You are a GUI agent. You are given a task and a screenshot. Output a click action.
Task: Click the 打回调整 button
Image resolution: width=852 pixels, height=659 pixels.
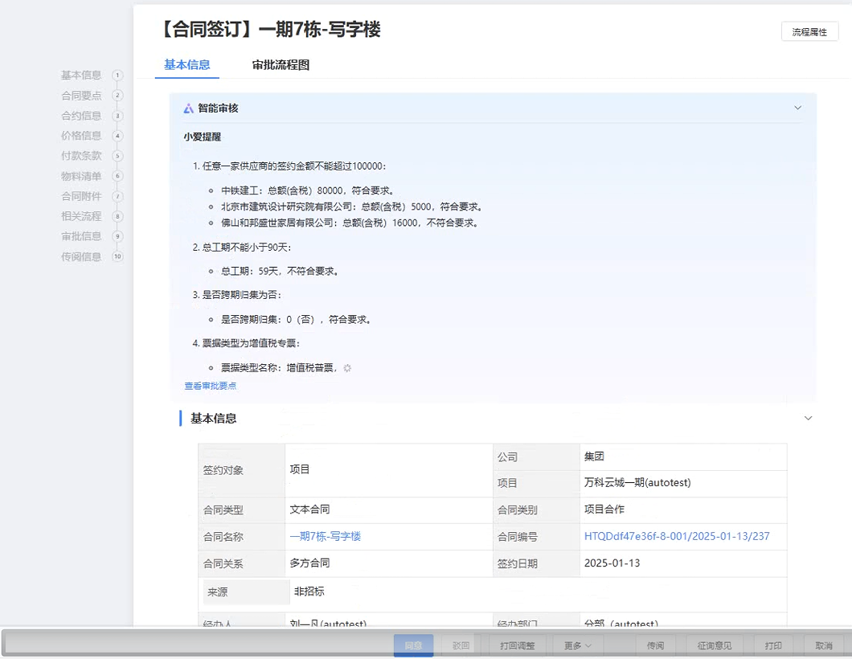(x=518, y=645)
